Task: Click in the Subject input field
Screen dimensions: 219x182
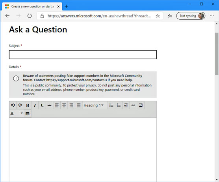Action: click(x=83, y=54)
